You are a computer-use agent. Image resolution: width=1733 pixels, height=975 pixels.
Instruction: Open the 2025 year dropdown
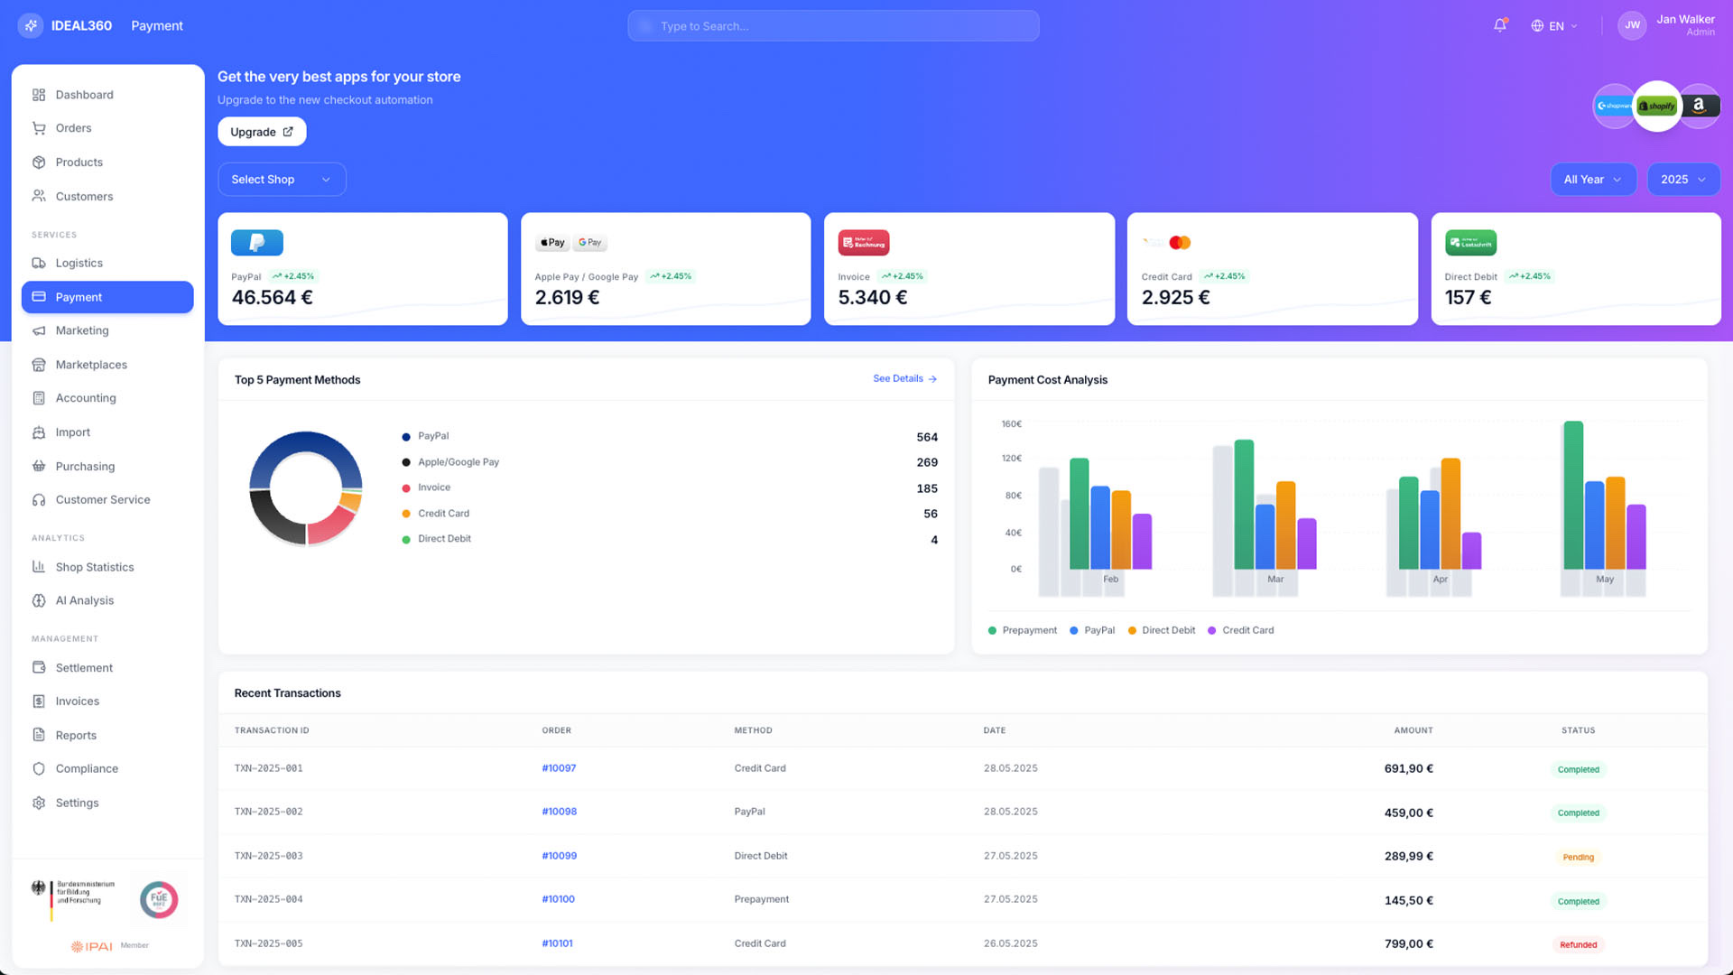(1683, 180)
